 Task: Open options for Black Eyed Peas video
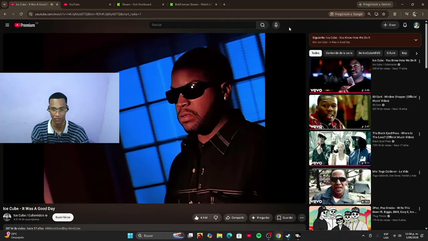click(419, 134)
